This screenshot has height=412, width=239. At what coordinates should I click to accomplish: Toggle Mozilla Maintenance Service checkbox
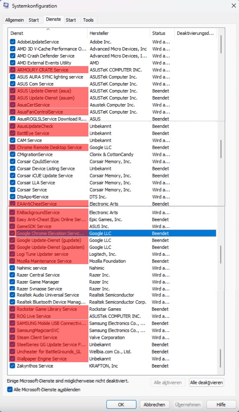click(x=12, y=261)
